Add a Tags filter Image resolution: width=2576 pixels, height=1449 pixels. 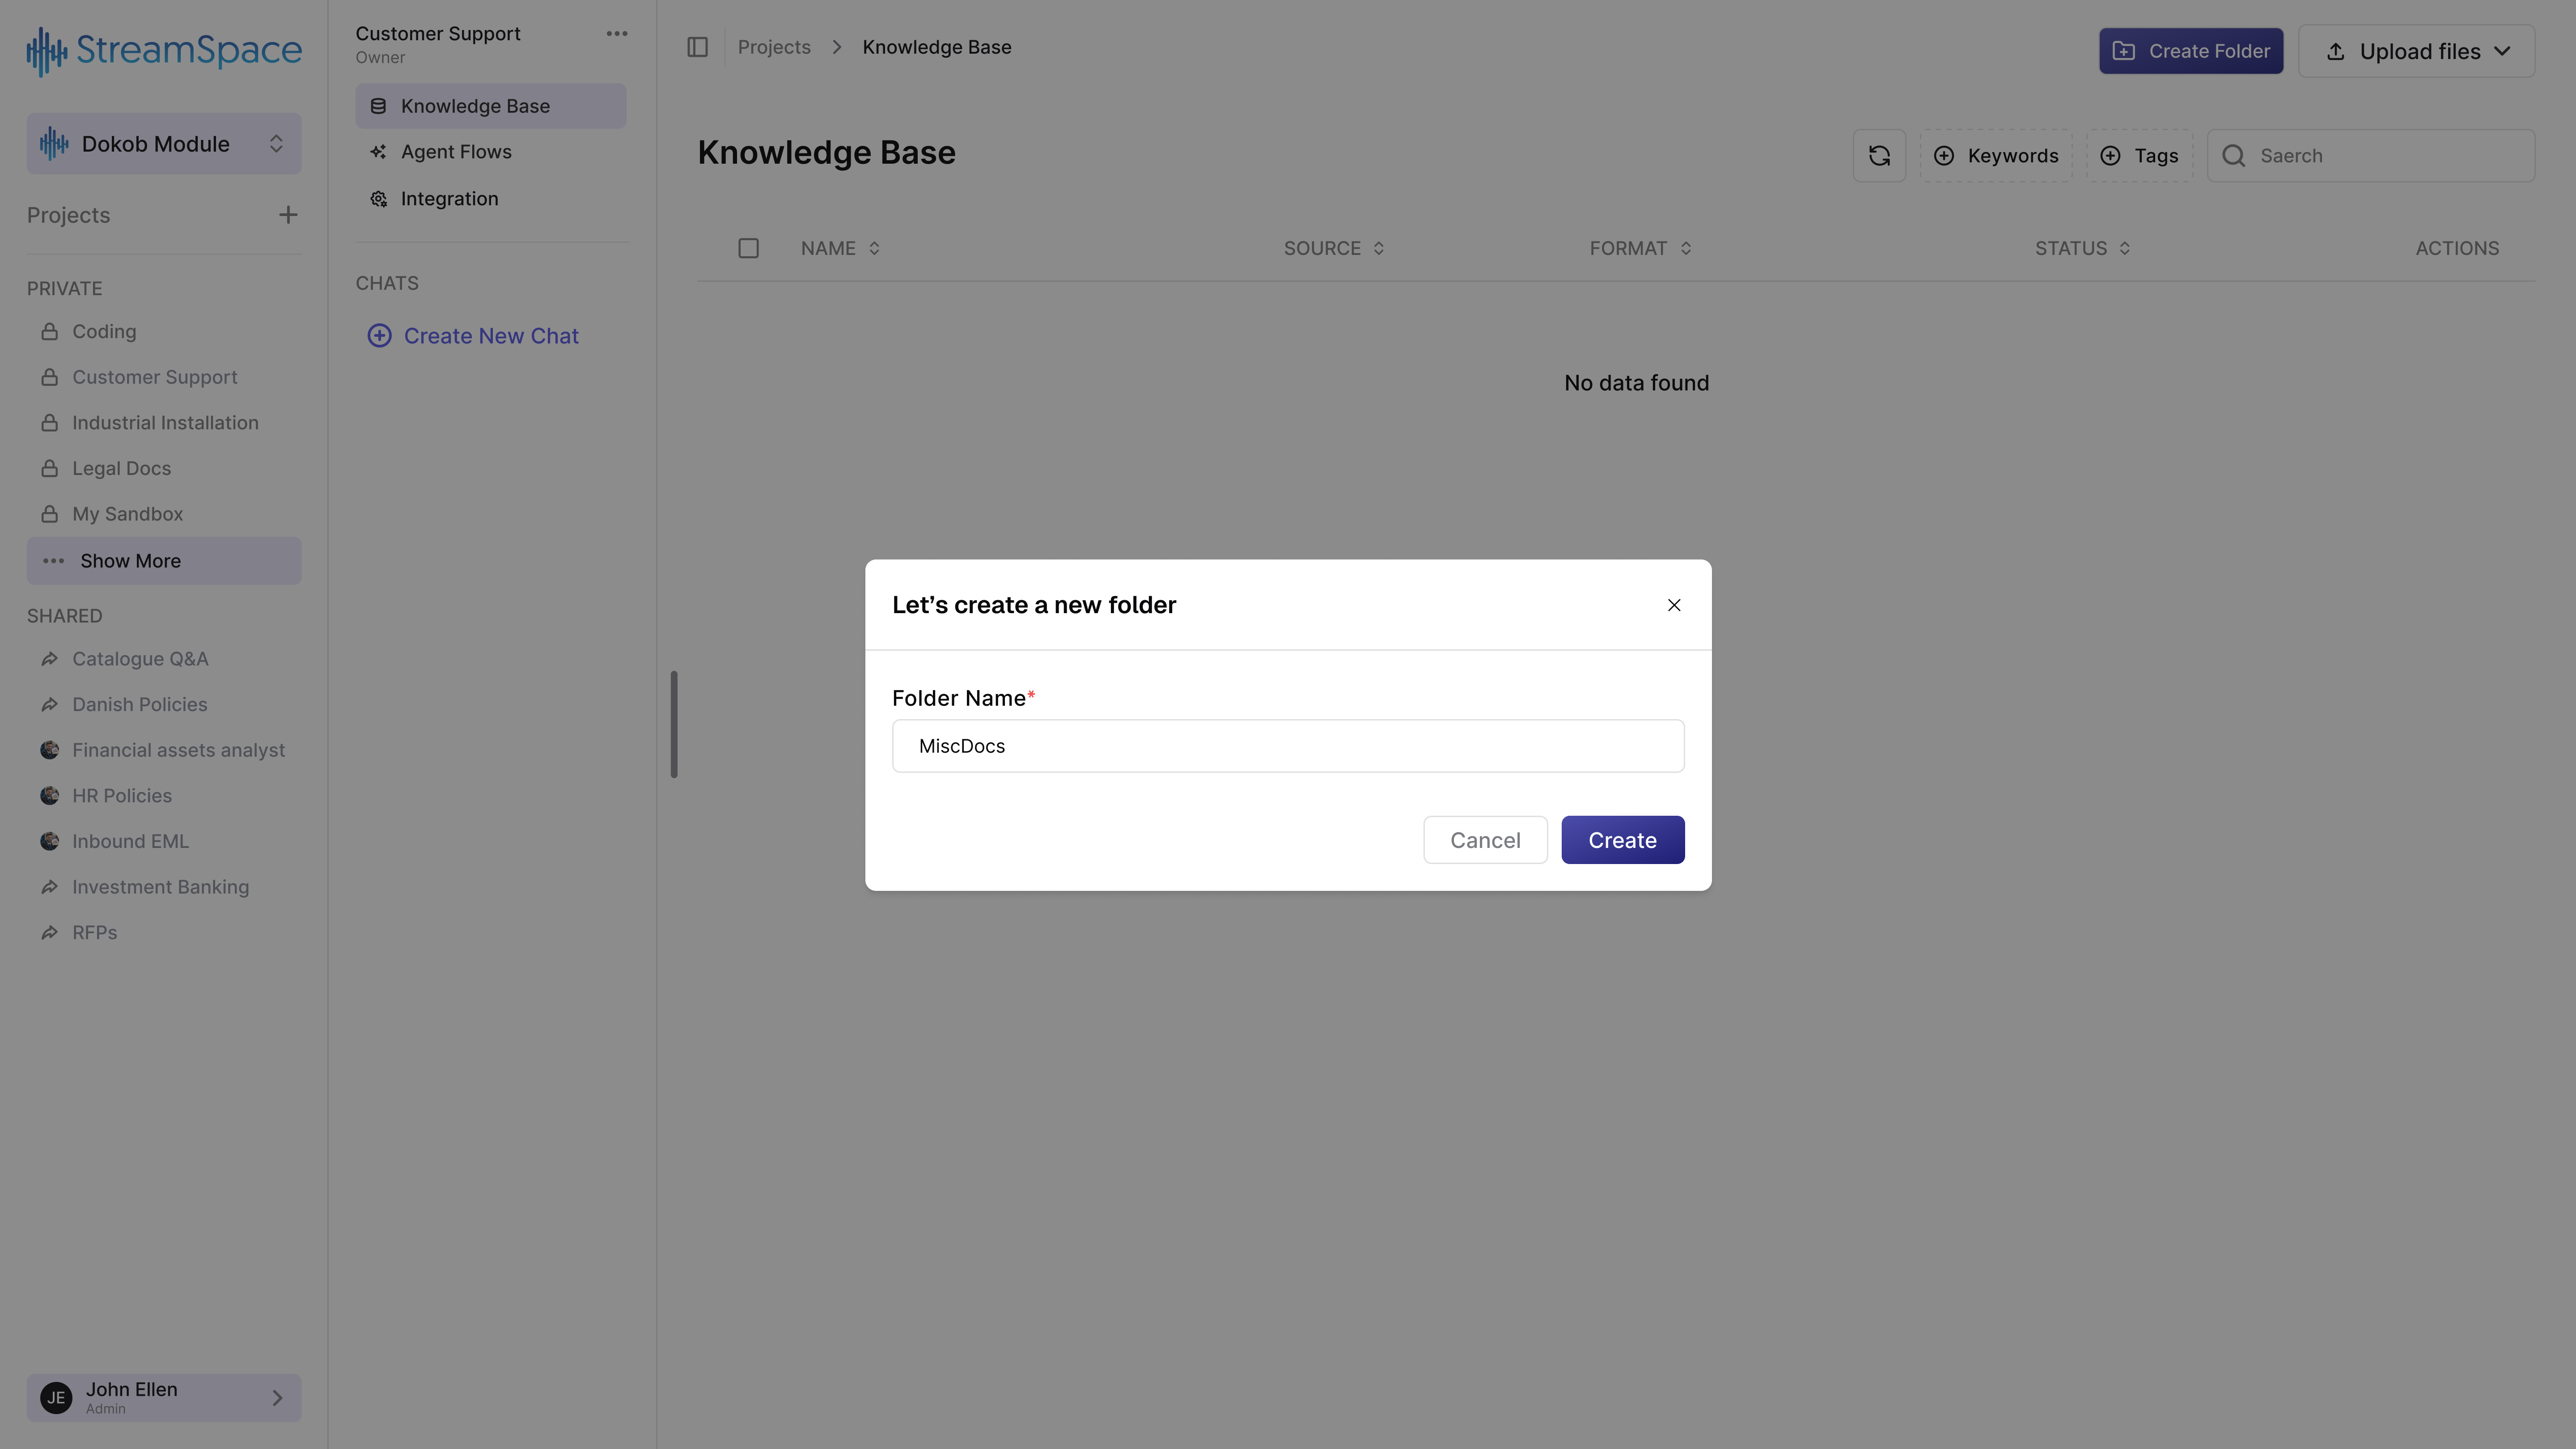[x=2140, y=156]
